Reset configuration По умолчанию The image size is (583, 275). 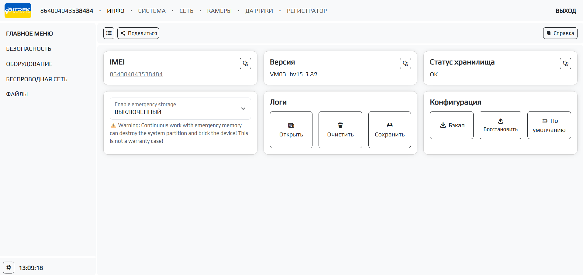click(549, 125)
